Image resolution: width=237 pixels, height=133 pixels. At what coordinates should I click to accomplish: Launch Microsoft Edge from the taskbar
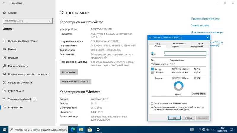tap(73, 129)
